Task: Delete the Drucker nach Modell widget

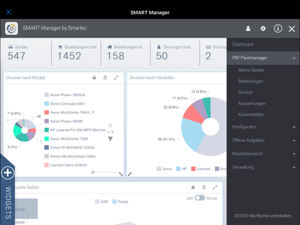Action: point(105,78)
